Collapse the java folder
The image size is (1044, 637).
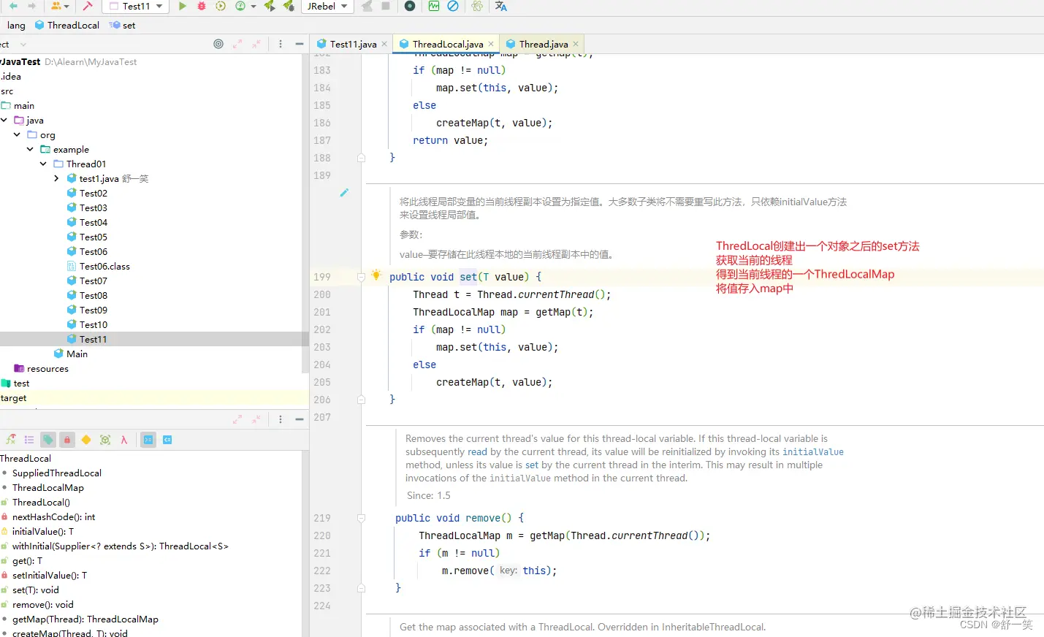(4, 120)
